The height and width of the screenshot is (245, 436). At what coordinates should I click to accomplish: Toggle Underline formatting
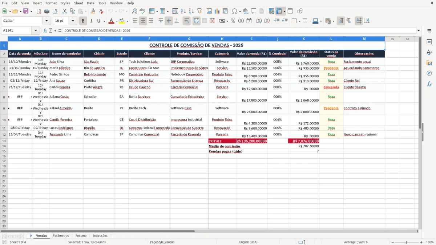(x=99, y=21)
